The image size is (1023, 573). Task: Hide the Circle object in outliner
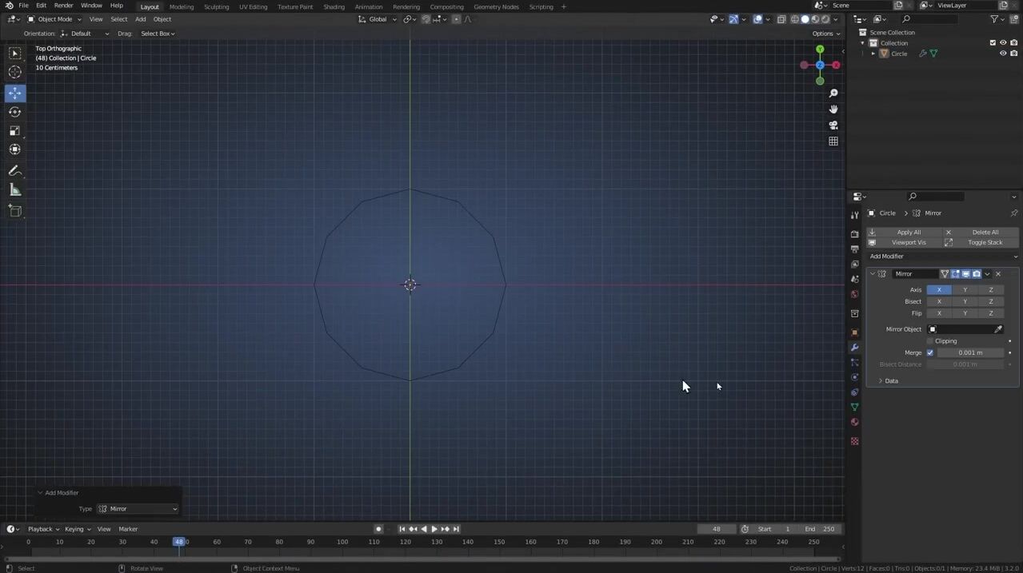[x=1003, y=54]
